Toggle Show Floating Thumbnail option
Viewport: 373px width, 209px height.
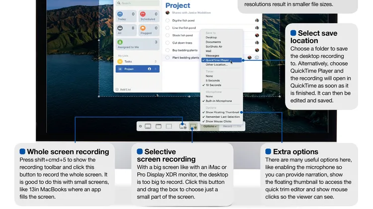point(221,112)
